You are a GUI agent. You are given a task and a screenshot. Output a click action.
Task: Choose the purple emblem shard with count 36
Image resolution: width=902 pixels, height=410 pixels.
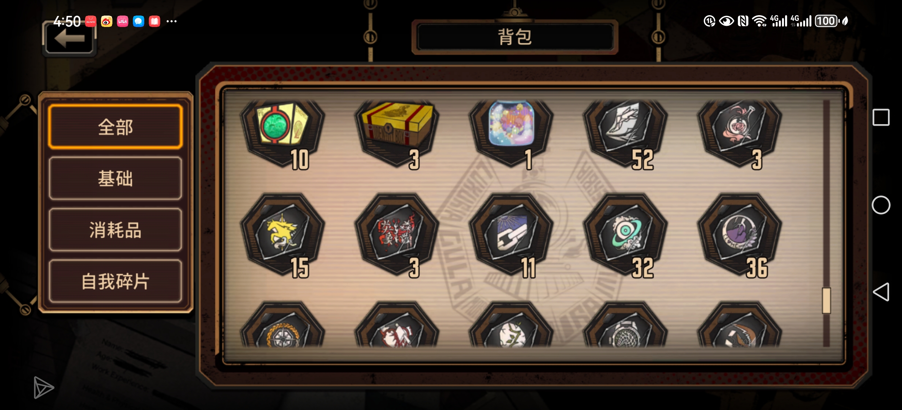click(740, 235)
